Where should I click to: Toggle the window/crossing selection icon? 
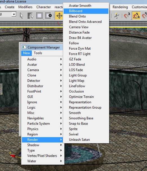(48, 16)
